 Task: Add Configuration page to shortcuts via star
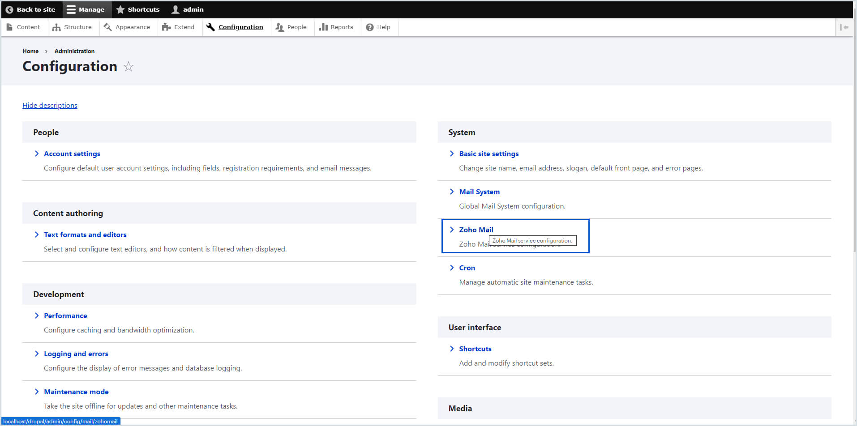point(129,67)
